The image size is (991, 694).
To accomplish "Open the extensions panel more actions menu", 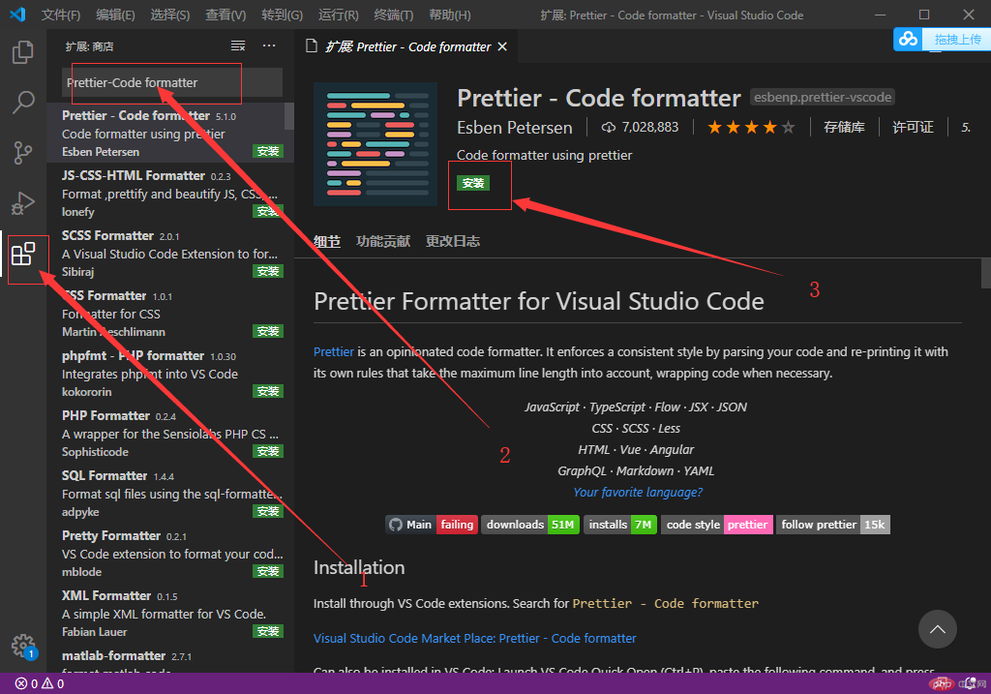I will 269,45.
